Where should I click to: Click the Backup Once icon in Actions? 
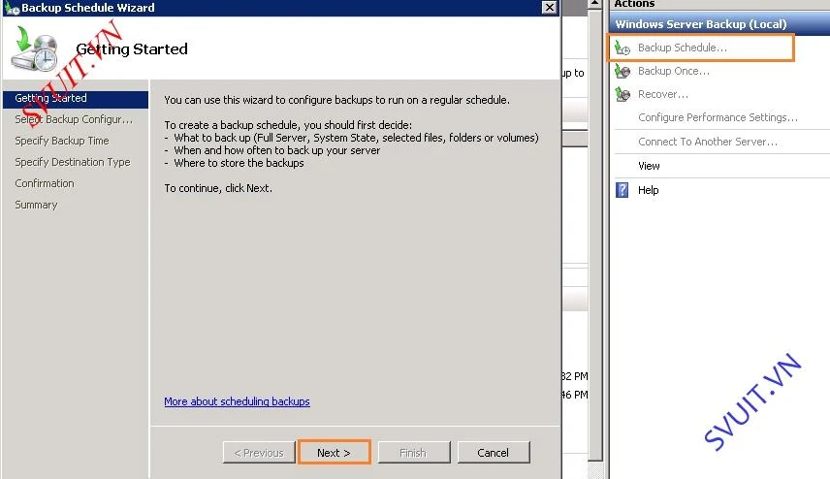[x=622, y=71]
